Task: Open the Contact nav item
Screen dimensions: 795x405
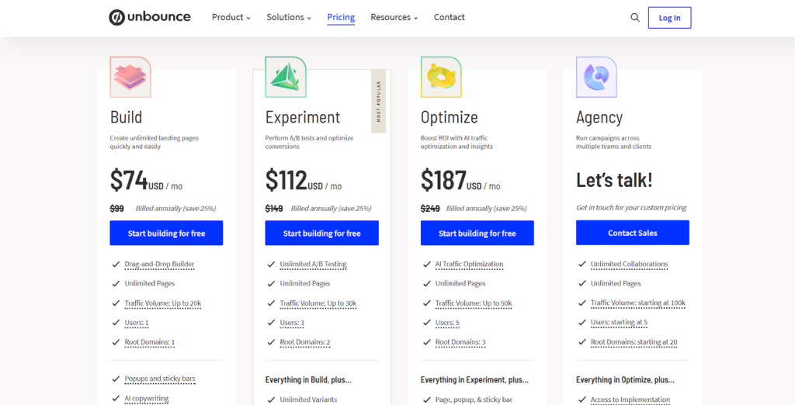Action: 450,17
